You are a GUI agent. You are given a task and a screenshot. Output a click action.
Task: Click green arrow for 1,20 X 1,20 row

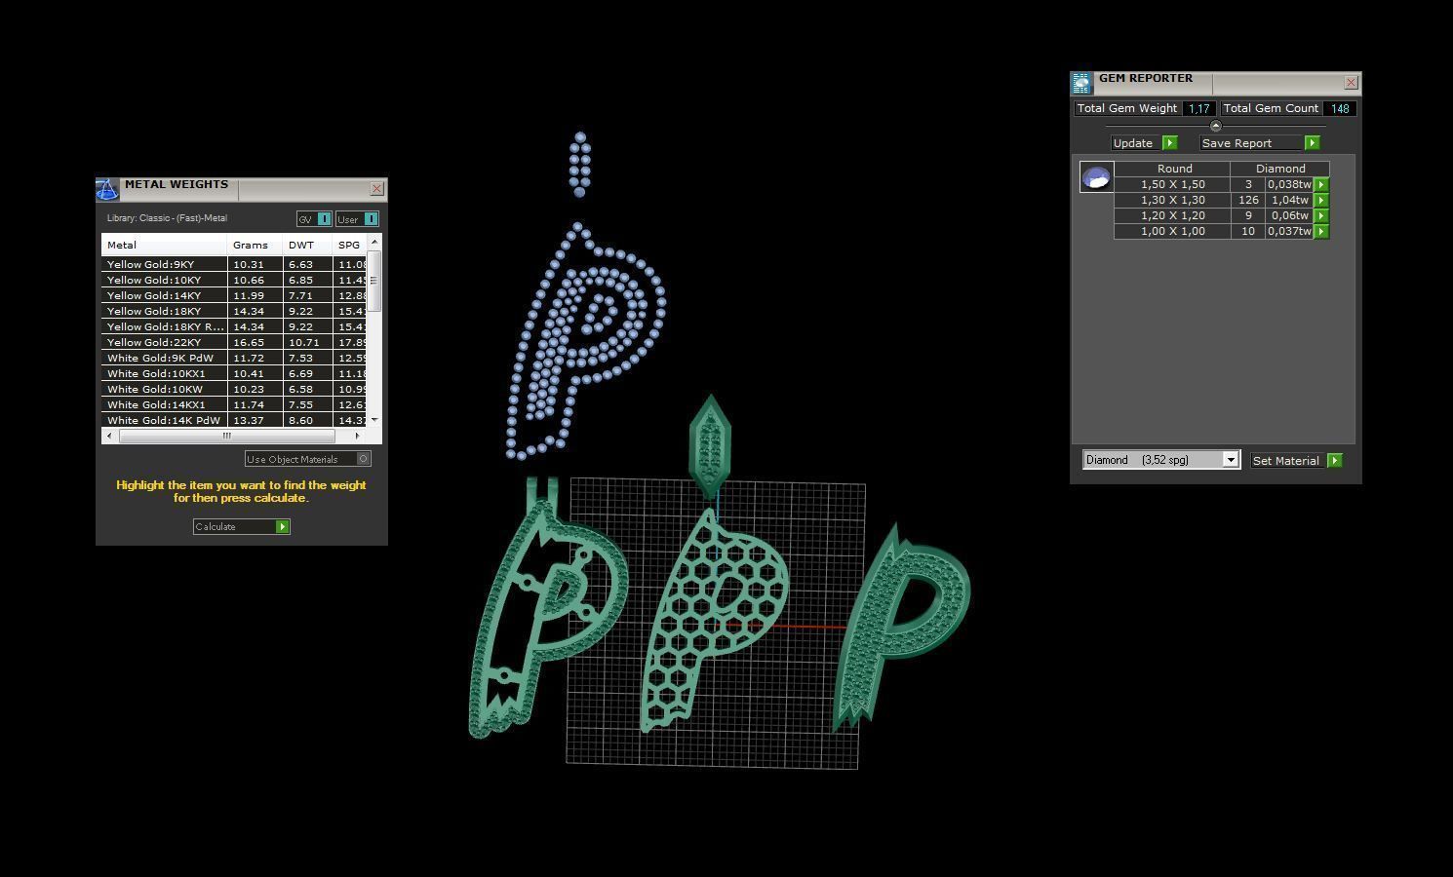coord(1321,215)
